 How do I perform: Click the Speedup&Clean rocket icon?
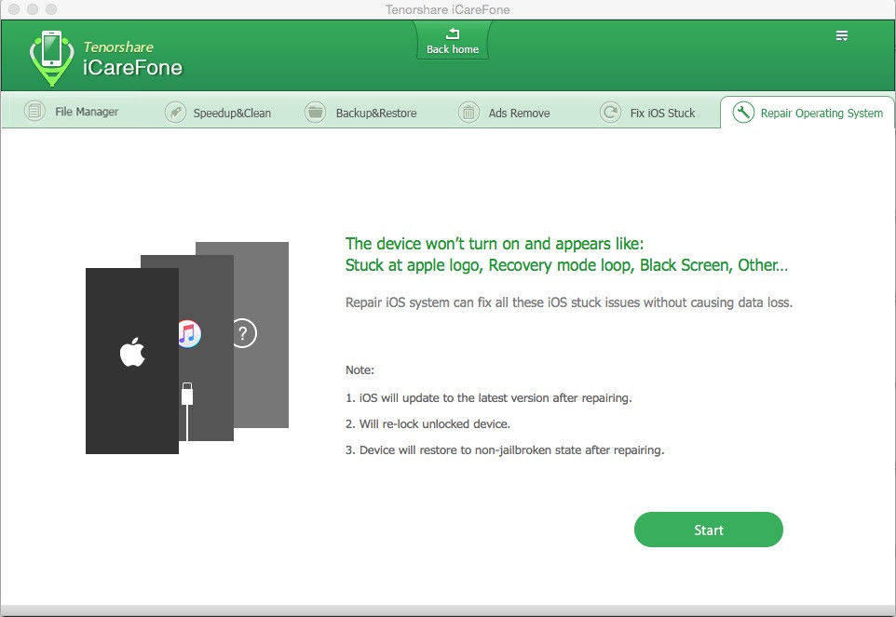(175, 113)
